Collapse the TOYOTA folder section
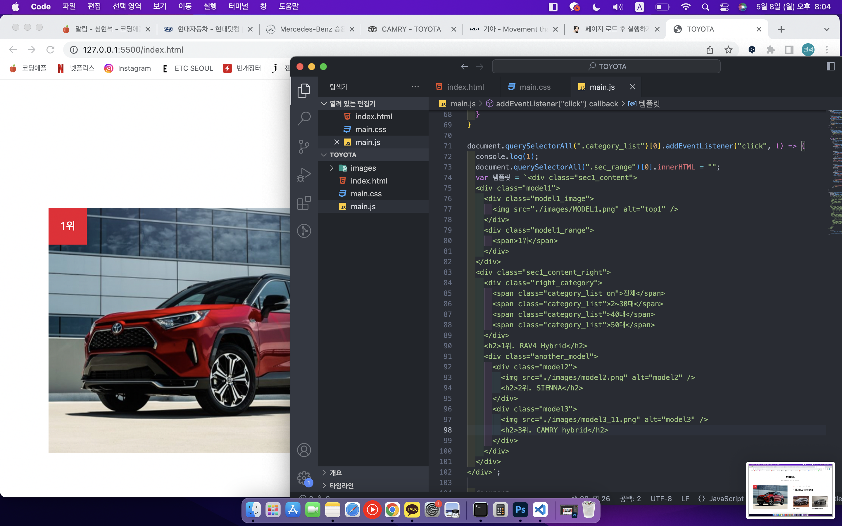 click(373, 155)
